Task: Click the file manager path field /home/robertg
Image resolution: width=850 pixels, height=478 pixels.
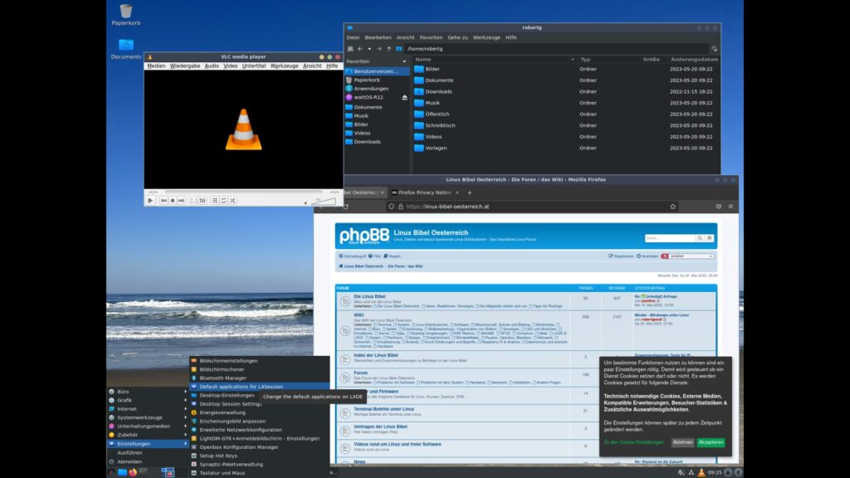Action: point(556,49)
